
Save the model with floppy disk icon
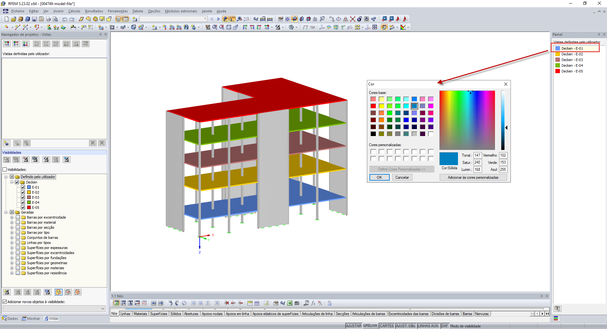34,19
